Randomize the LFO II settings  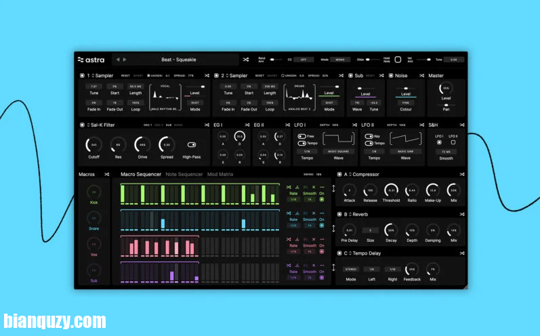[x=422, y=125]
